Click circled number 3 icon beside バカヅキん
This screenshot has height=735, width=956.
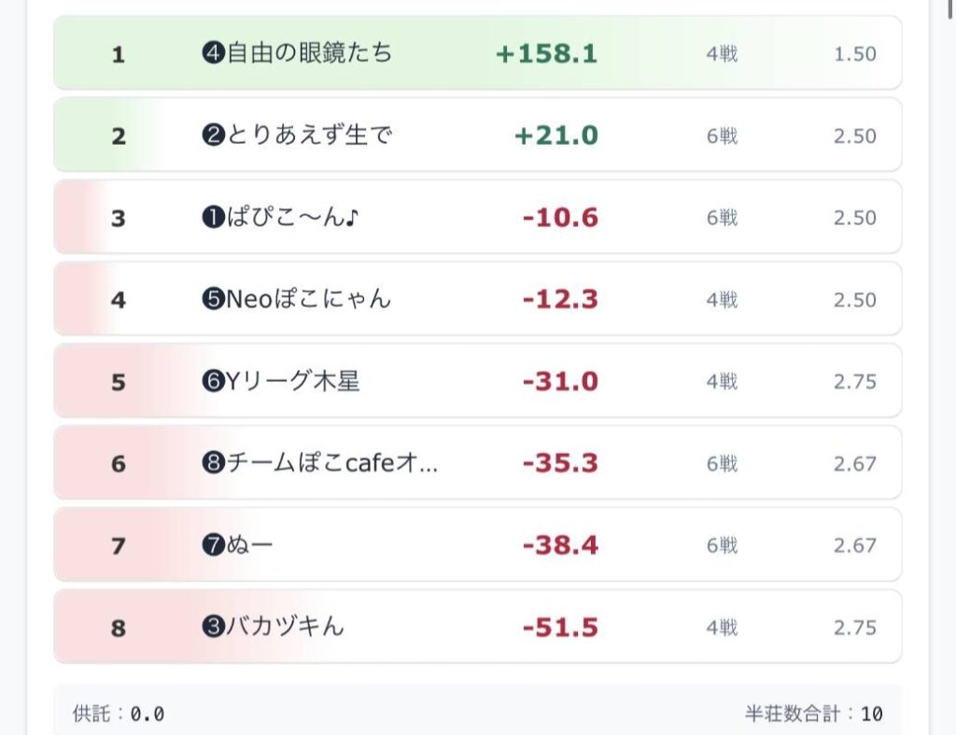(211, 628)
